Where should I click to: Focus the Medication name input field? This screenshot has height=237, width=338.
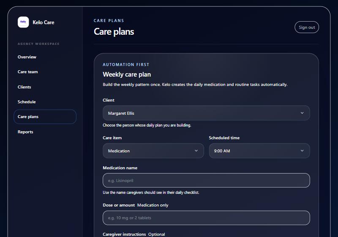[x=206, y=180]
